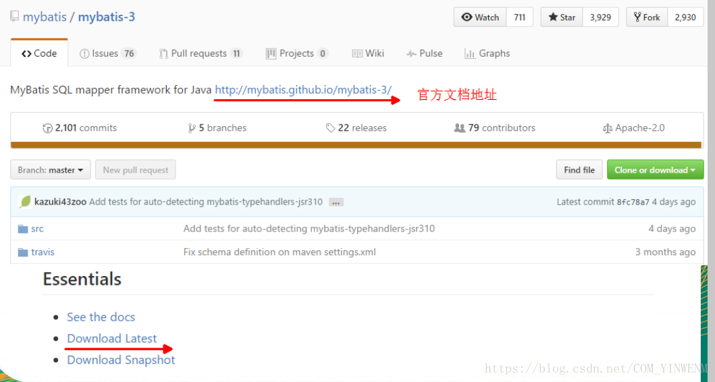Open the mybatis owner link
Screen dimensions: 715x382
click(45, 17)
